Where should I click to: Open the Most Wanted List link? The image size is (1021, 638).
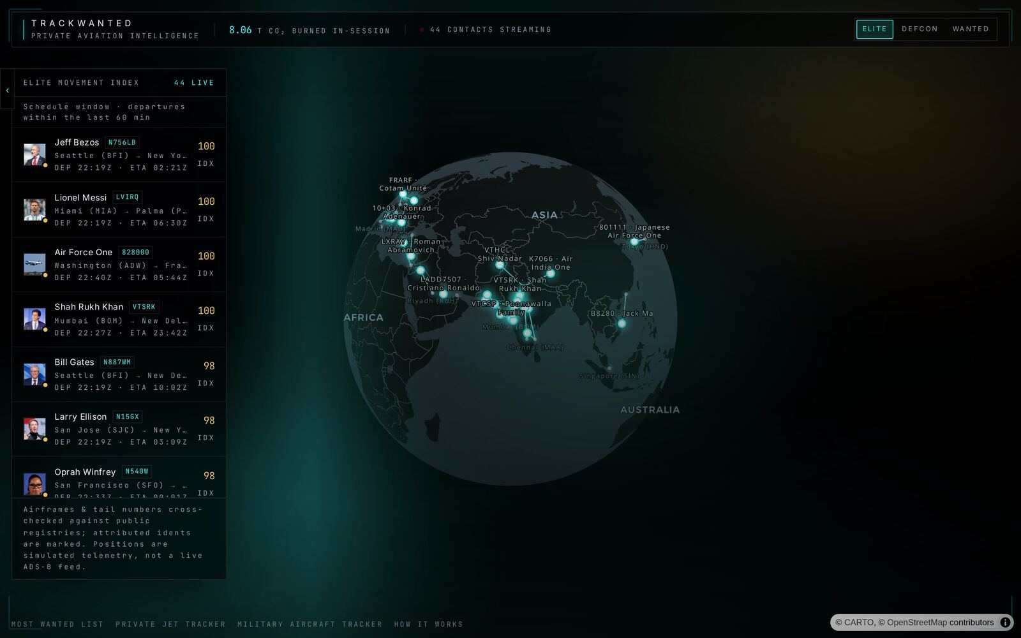[57, 625]
